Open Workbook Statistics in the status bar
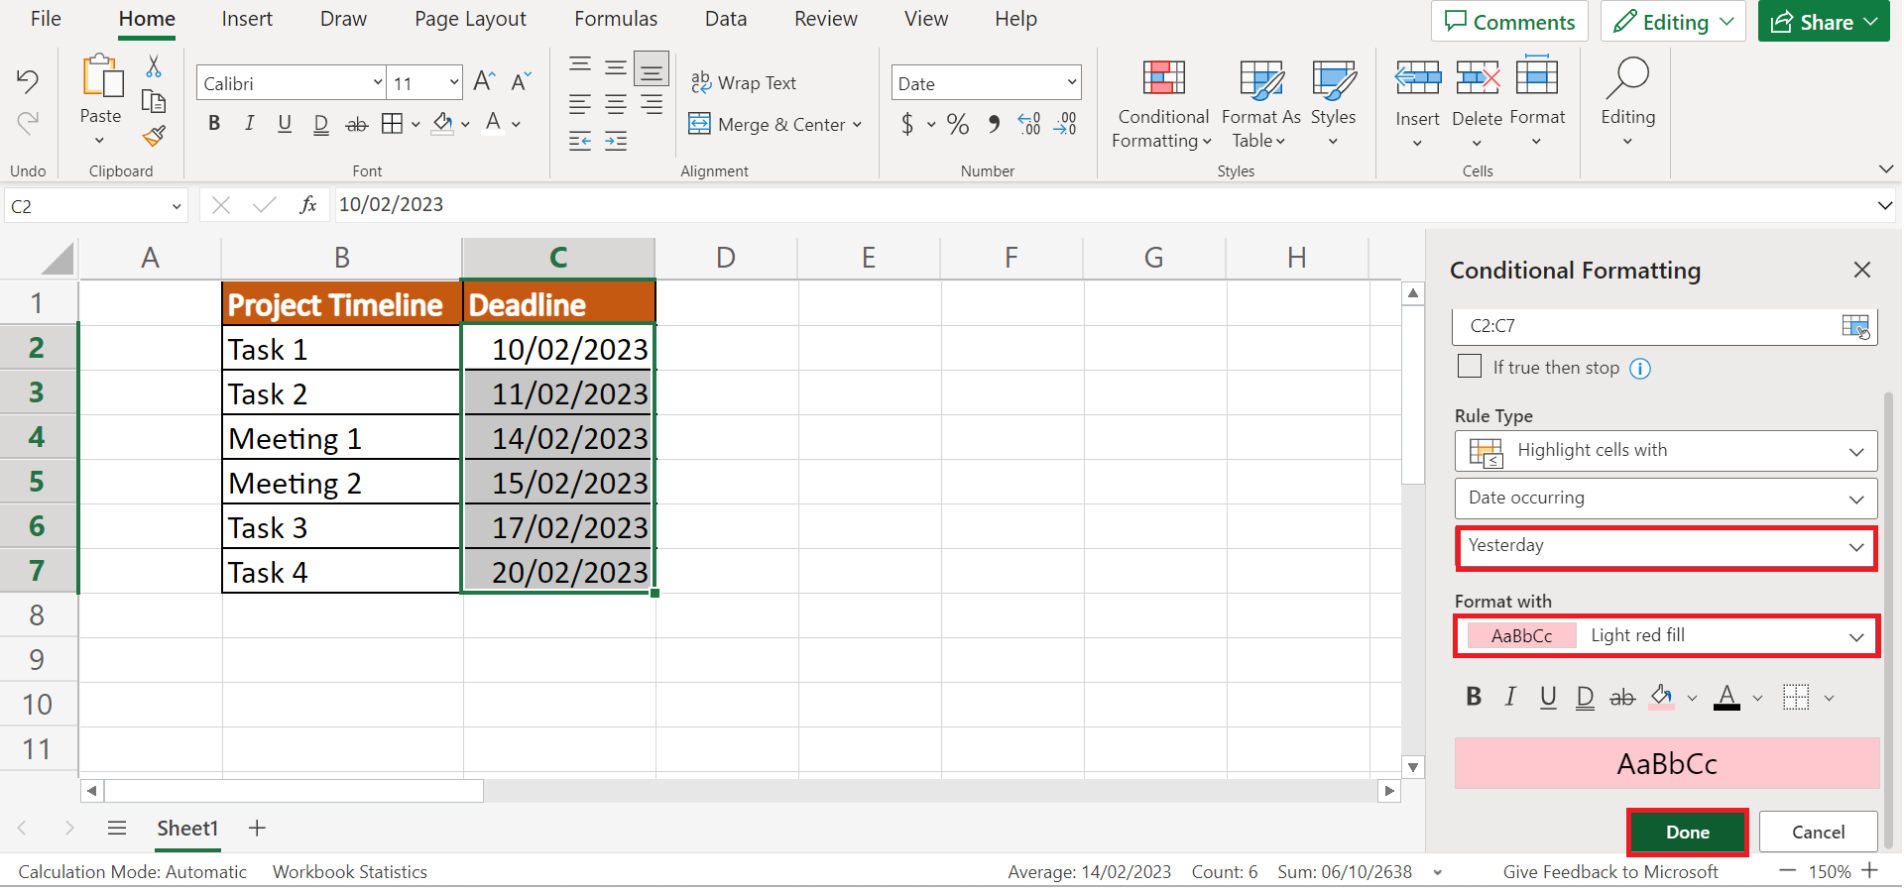Viewport: 1904px width, 891px height. click(350, 872)
